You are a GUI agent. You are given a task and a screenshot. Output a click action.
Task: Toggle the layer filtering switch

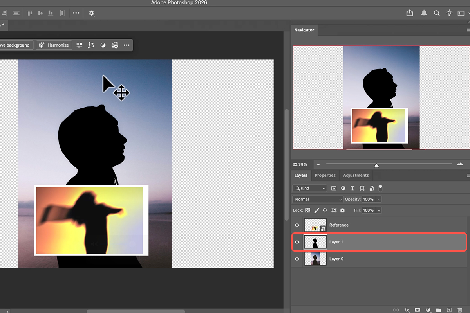coord(380,188)
